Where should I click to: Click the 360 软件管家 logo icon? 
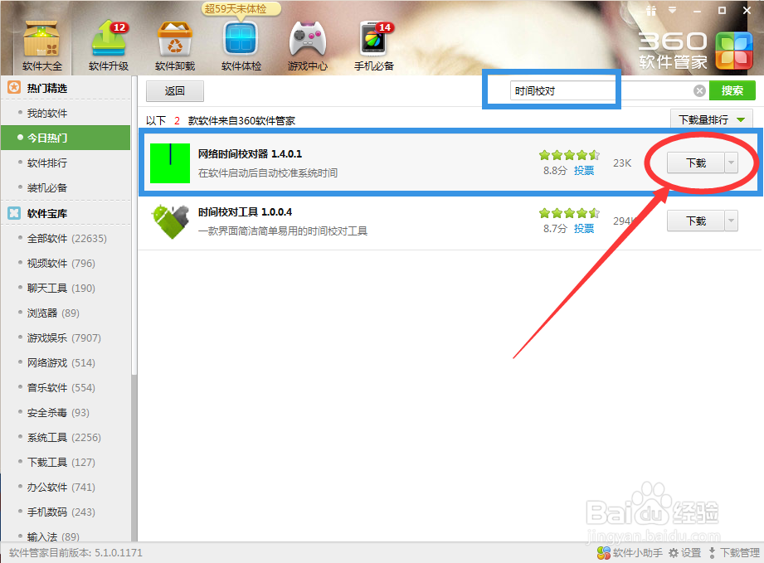pos(734,51)
